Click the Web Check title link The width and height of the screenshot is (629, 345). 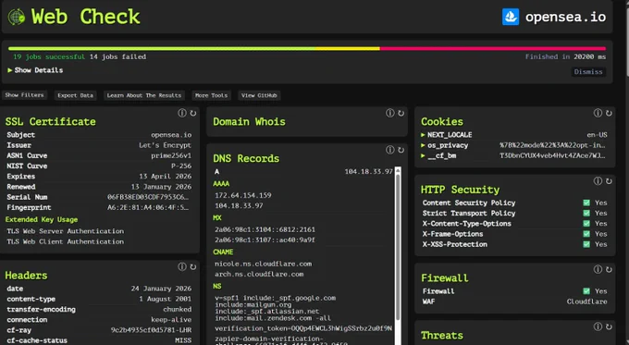point(85,17)
